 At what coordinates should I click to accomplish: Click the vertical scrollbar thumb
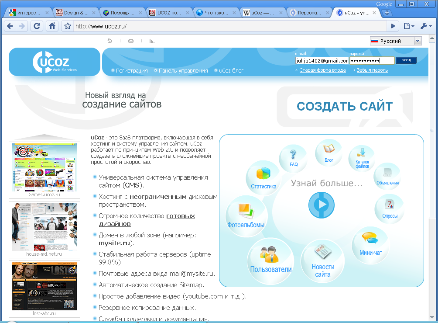(432, 129)
